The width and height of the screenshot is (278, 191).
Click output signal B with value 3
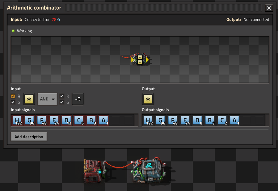tap(210, 120)
